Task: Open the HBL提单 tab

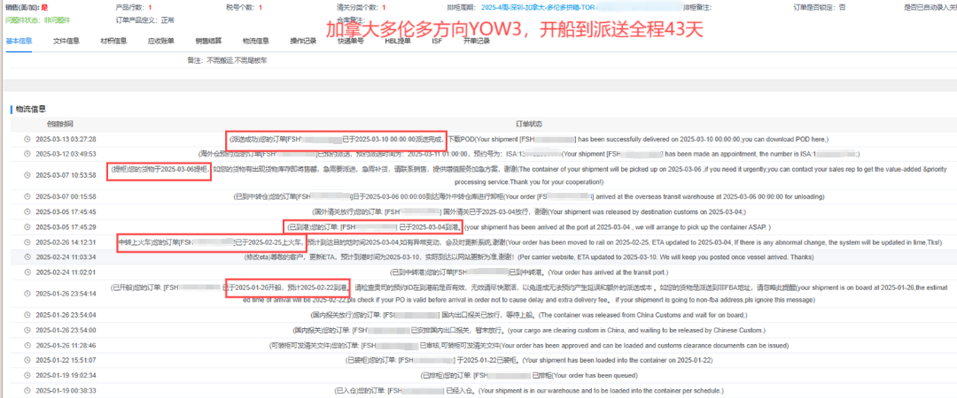Action: click(x=398, y=42)
